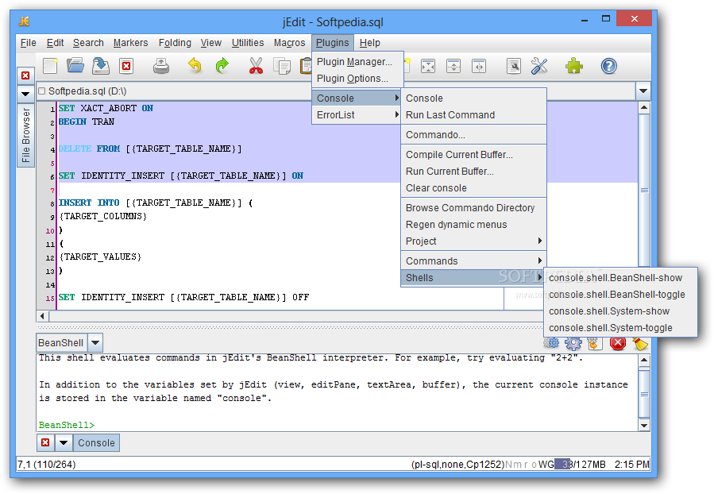The height and width of the screenshot is (494, 714).
Task: Expand the Commands submenu
Action: click(x=473, y=261)
